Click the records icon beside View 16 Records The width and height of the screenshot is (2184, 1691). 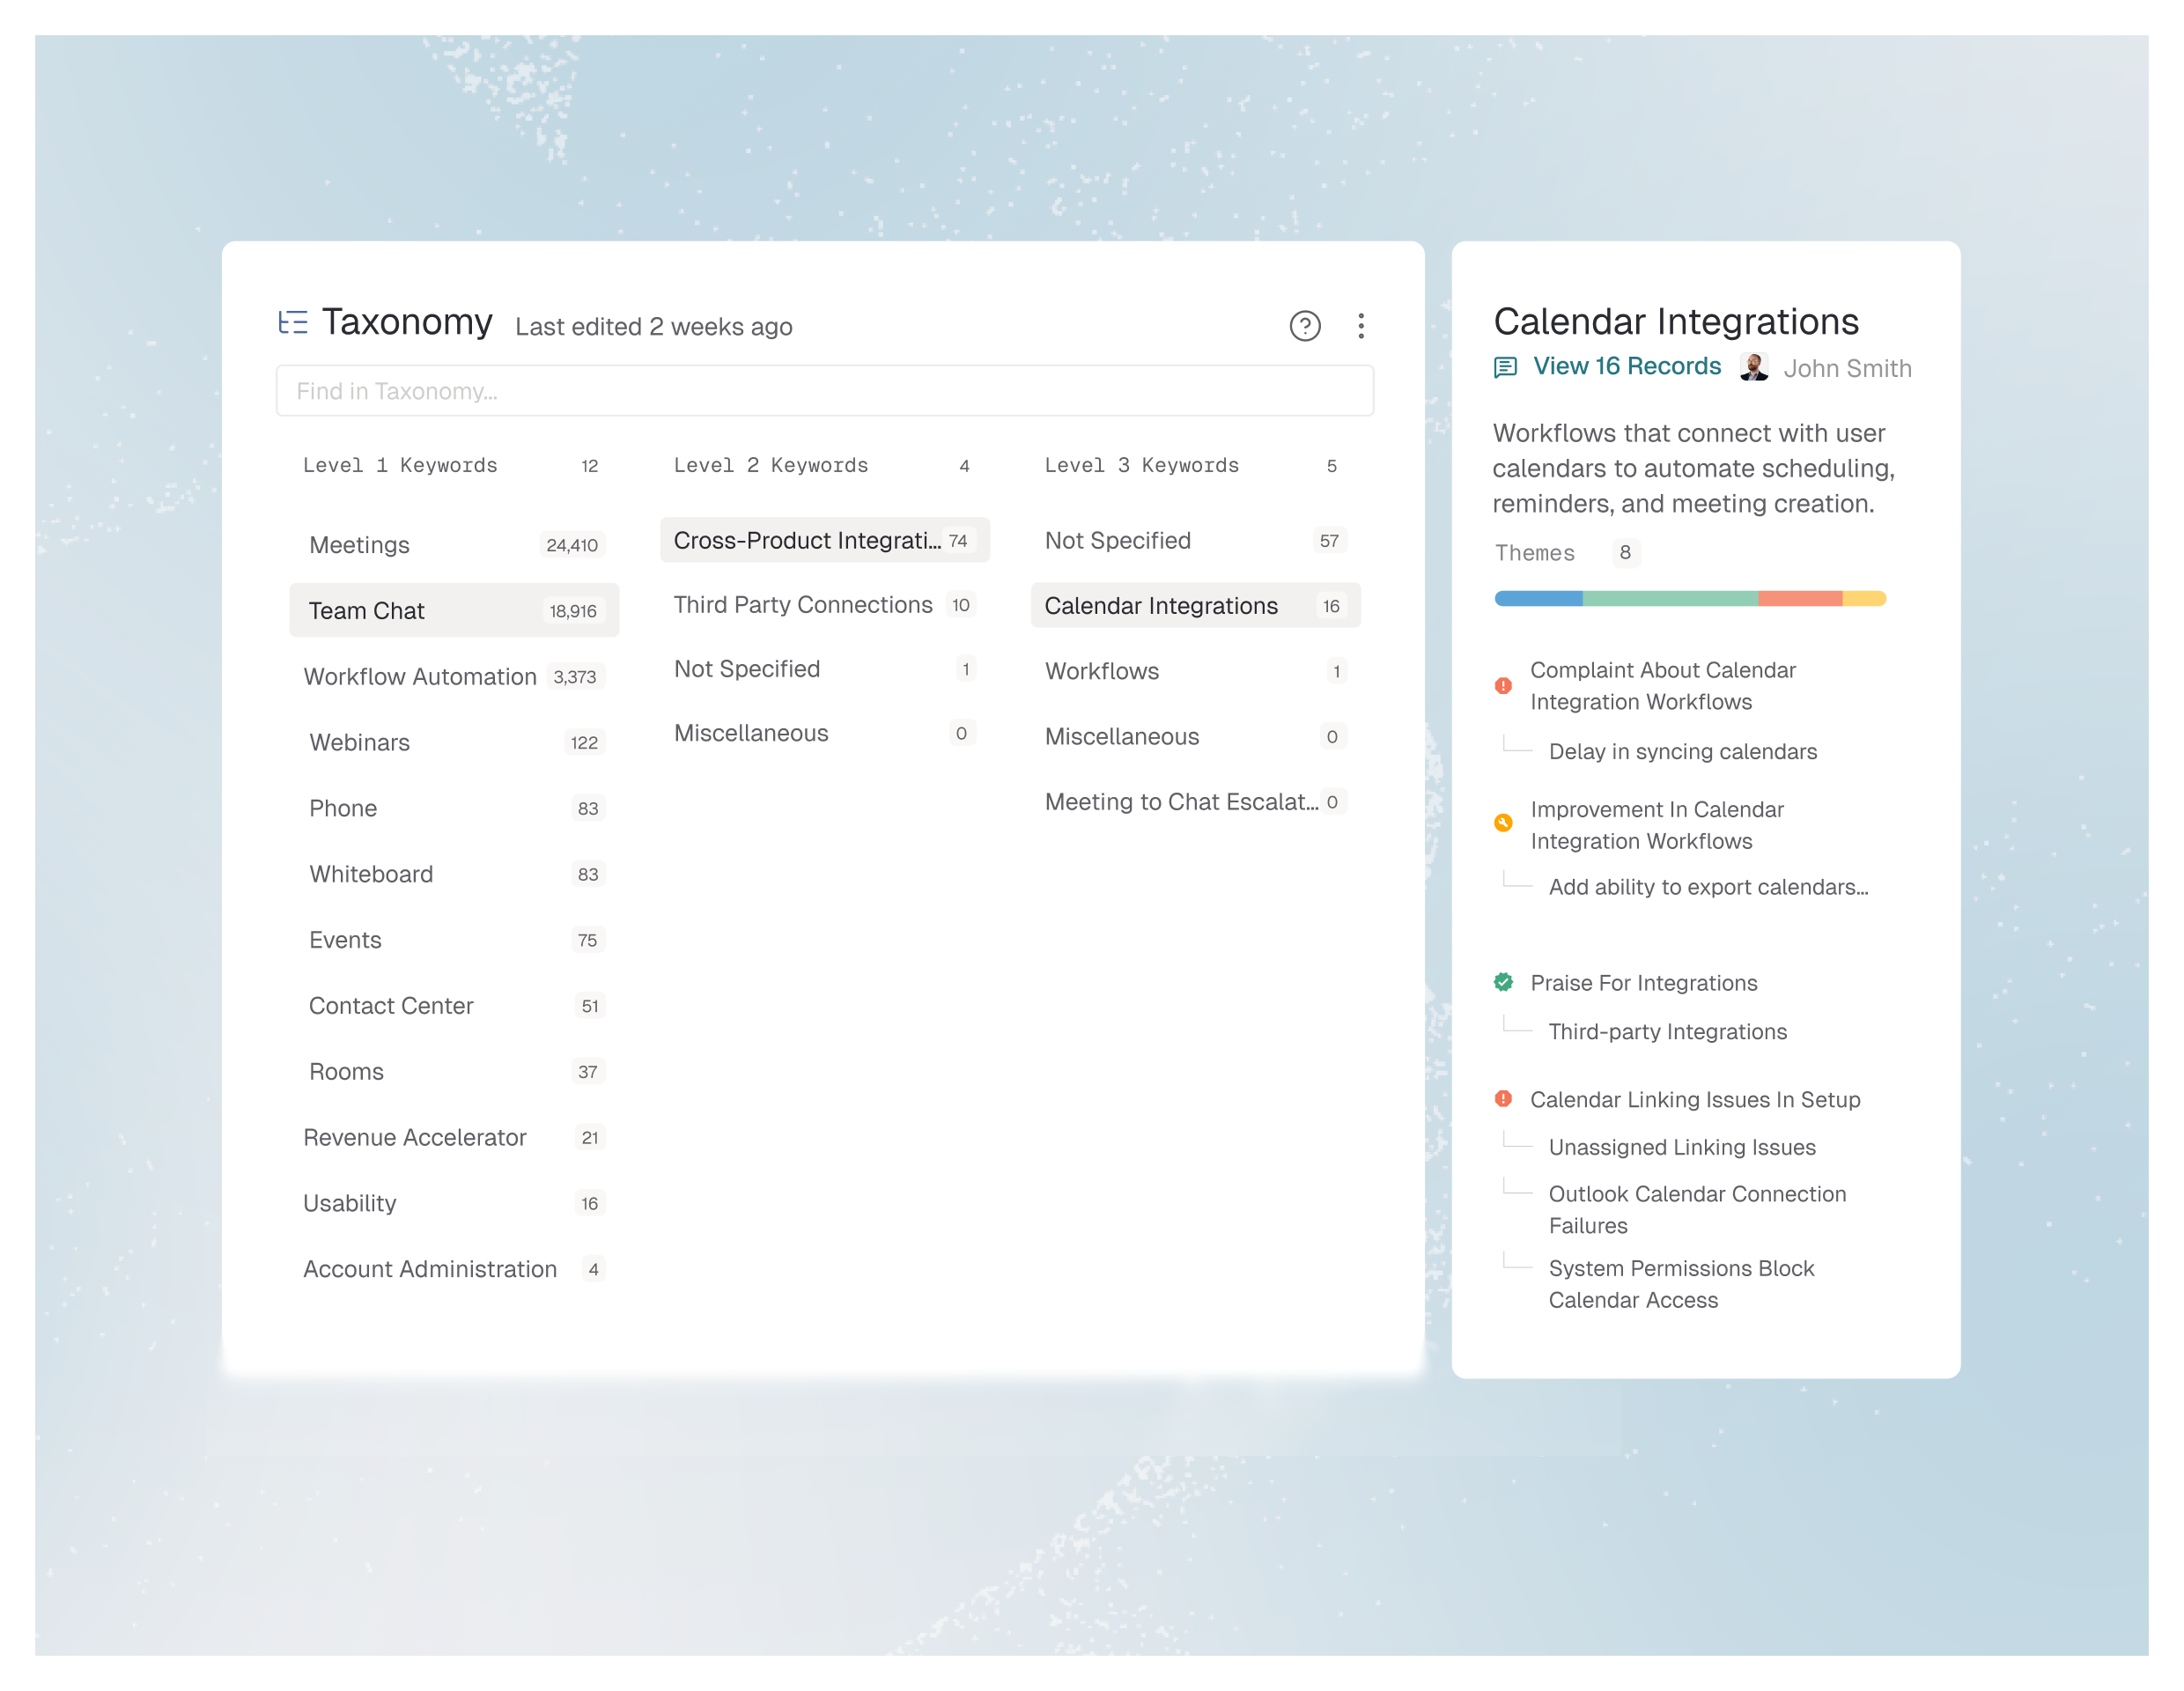[x=1505, y=368]
